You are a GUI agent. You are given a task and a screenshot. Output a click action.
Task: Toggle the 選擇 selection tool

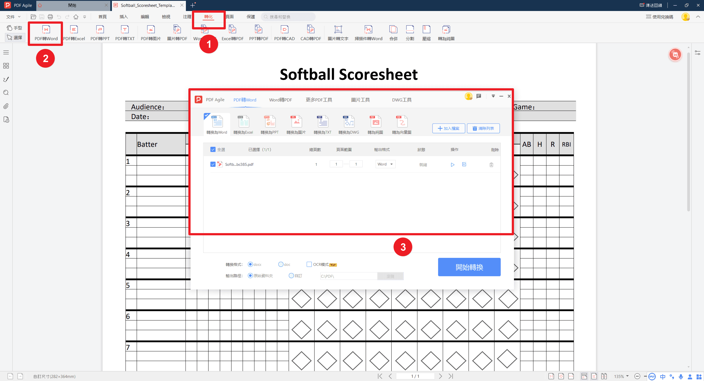pos(15,37)
